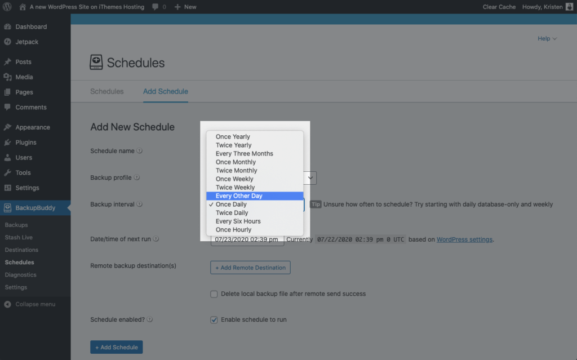Click the Collapse menu arrow icon

click(x=7, y=304)
